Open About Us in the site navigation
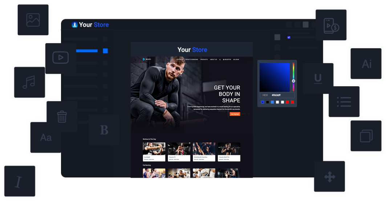Image resolution: width=386 pixels, height=201 pixels. point(214,59)
